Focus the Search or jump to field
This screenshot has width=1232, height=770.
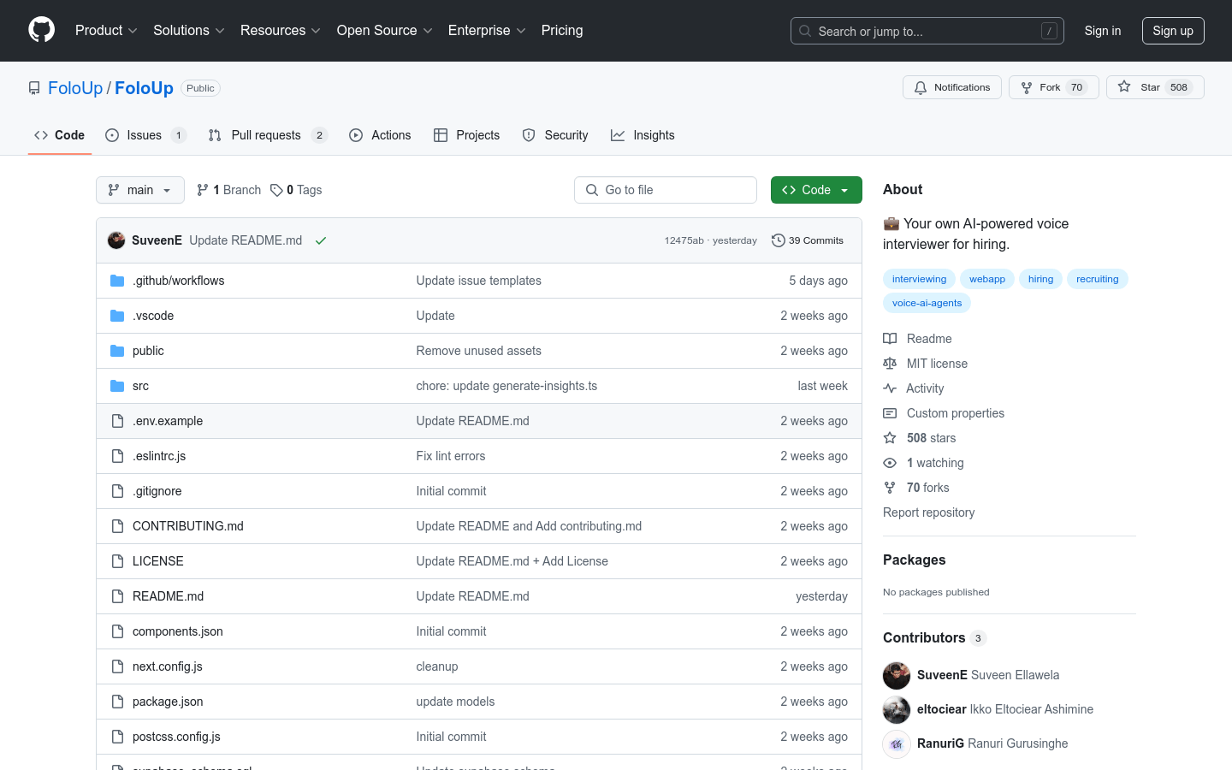927,31
